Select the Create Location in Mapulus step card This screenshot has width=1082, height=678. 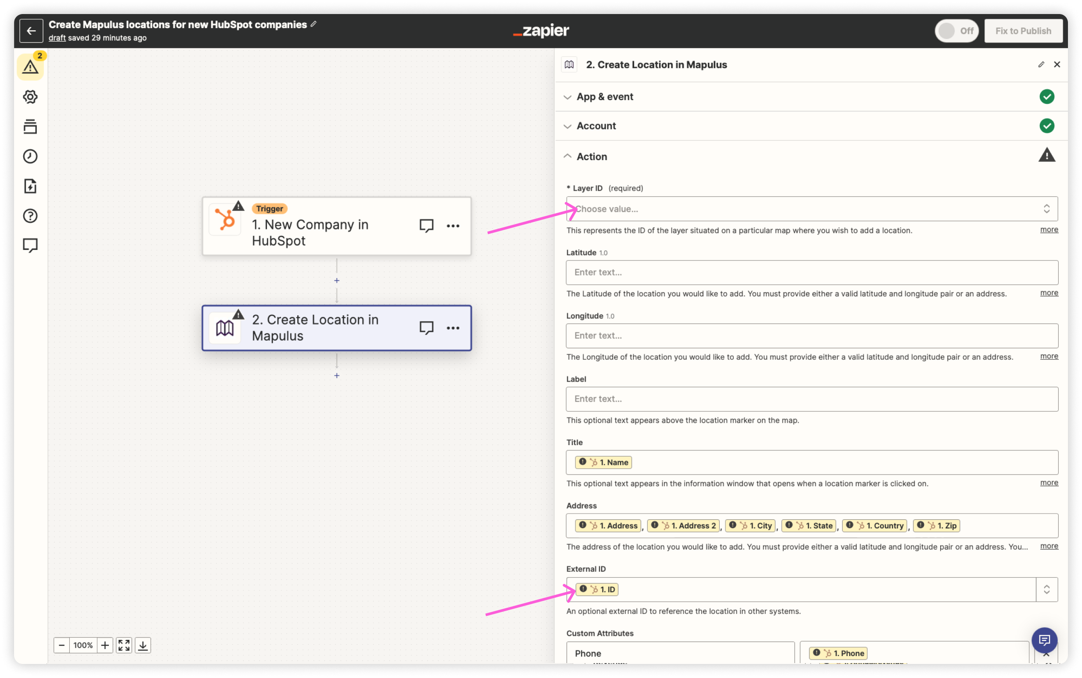337,328
